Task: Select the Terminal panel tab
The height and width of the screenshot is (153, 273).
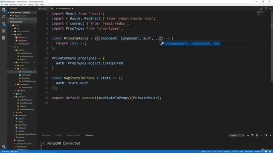Action: [89, 135]
